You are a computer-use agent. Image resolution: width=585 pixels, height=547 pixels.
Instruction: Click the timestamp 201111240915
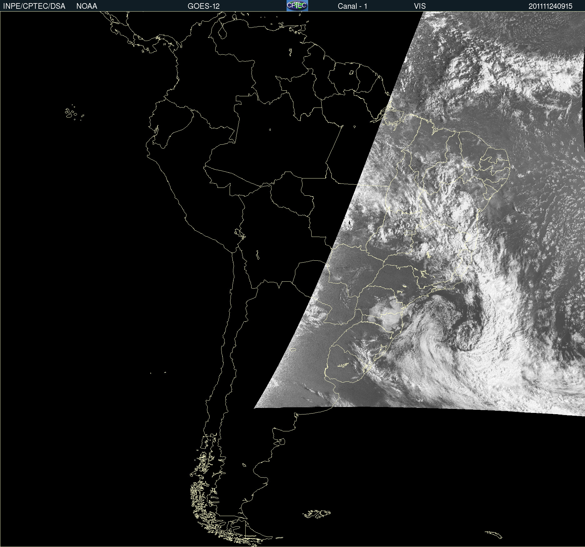point(551,6)
